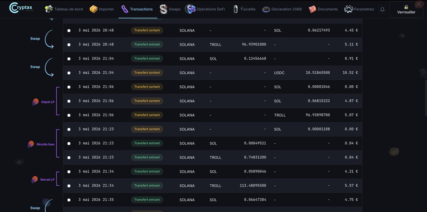Screen dimensions: 427x212
Task: Check the TROLL 96.93898700 row checkbox
Action: pyautogui.click(x=69, y=115)
